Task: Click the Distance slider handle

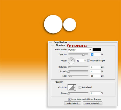Action: click(69, 67)
